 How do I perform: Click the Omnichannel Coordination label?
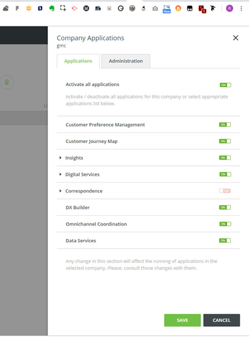pyautogui.click(x=96, y=224)
